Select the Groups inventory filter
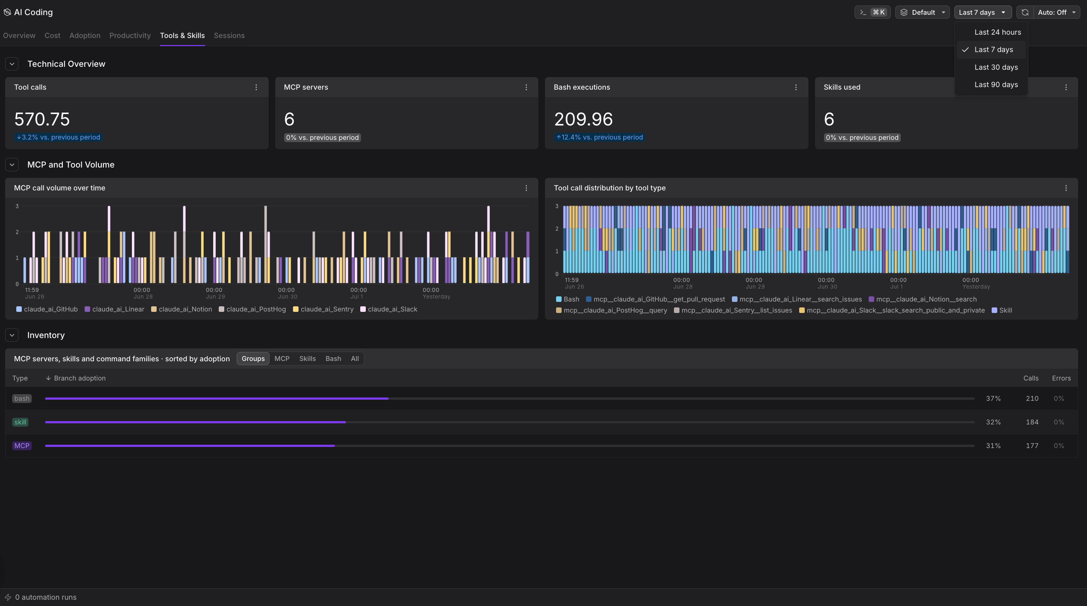Viewport: 1087px width, 606px height. click(x=253, y=359)
